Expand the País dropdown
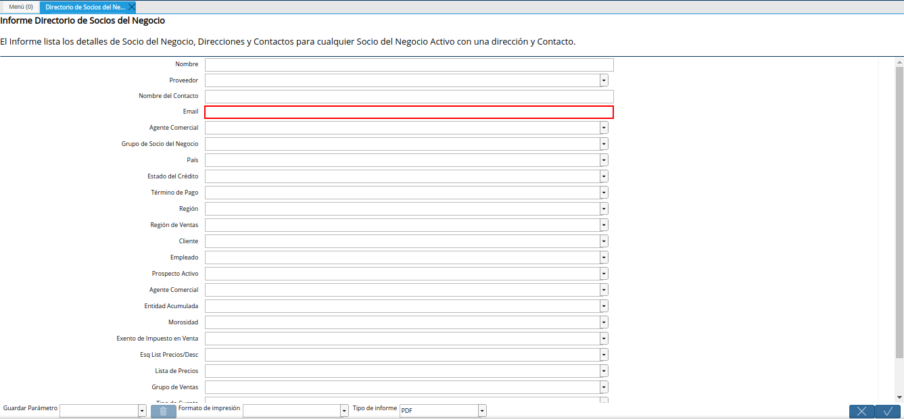The height and width of the screenshot is (419, 904). tap(604, 160)
